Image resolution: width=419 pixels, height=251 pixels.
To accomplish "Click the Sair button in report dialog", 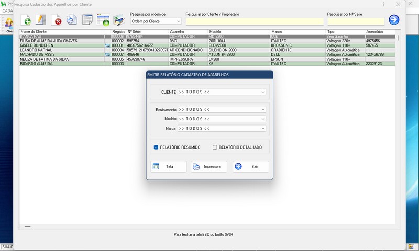I will click(251, 166).
